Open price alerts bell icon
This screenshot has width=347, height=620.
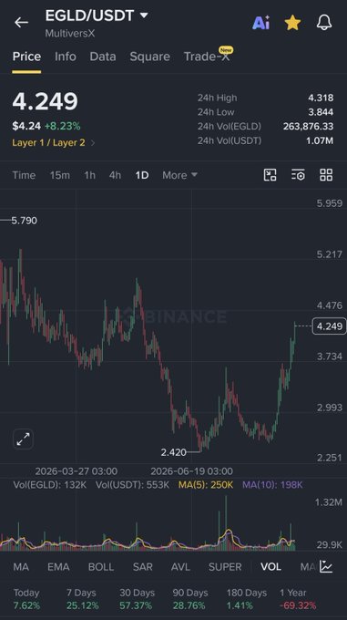324,23
